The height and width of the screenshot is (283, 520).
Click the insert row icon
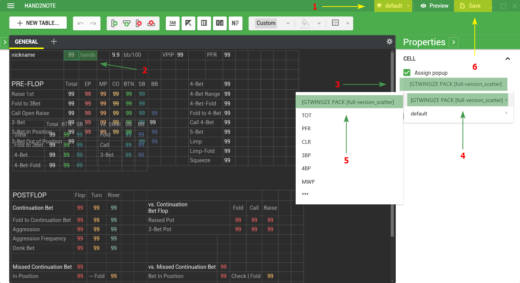point(127,23)
